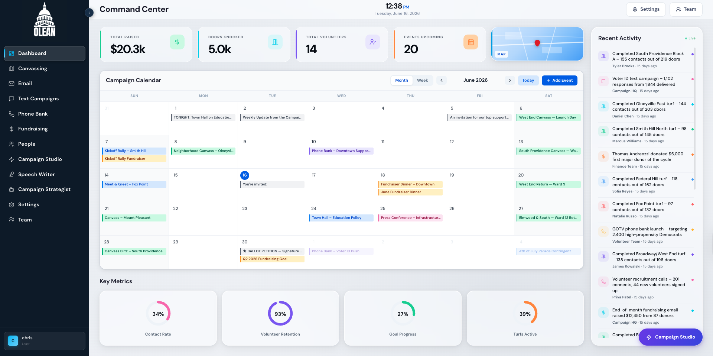This screenshot has height=356, width=713.
Task: Click the Smith Hill North turf activity icon
Action: coord(603,131)
